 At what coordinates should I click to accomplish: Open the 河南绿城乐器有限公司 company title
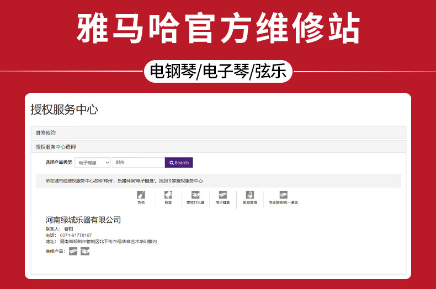[x=83, y=220]
